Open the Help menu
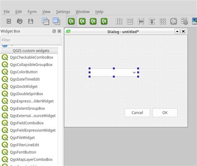 tap(99, 12)
